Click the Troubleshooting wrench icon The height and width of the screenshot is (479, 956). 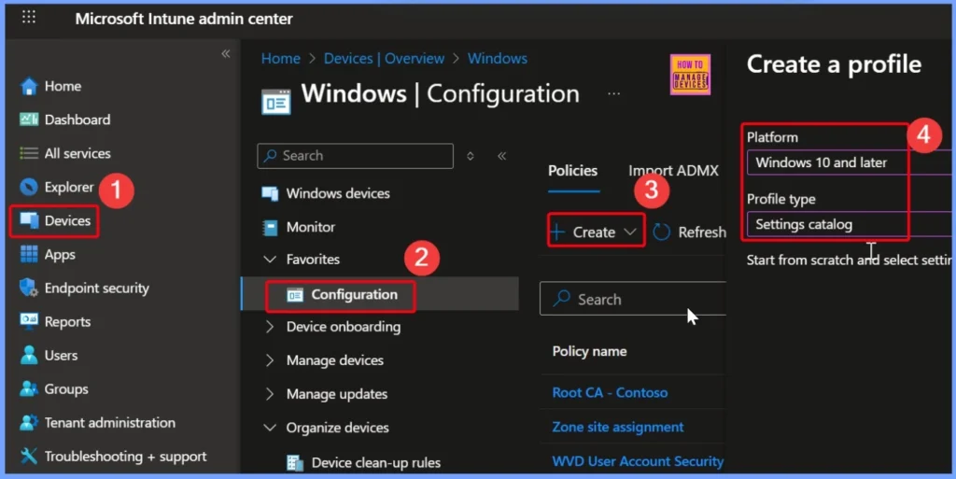click(29, 456)
